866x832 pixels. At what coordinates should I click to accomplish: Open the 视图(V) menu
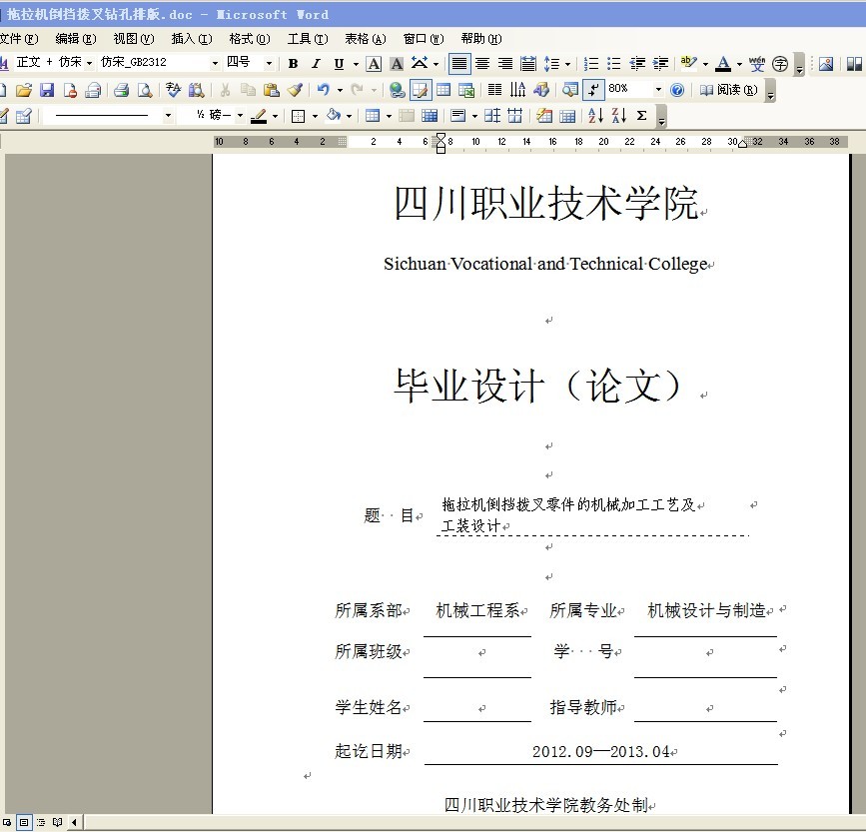pos(134,39)
